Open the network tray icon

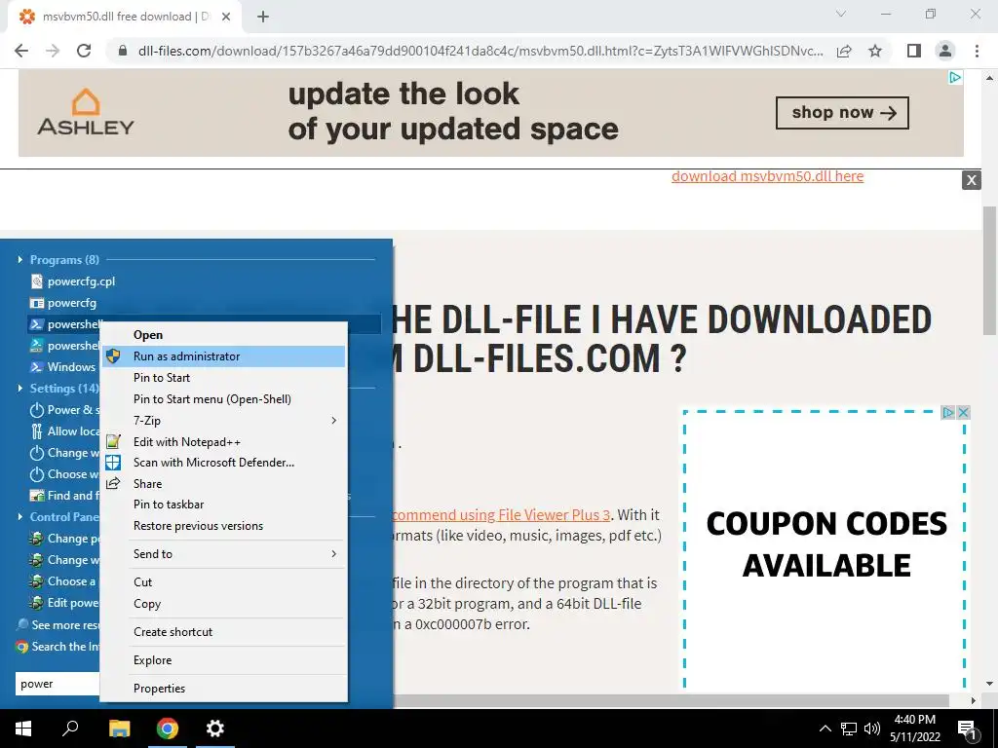pos(849,729)
